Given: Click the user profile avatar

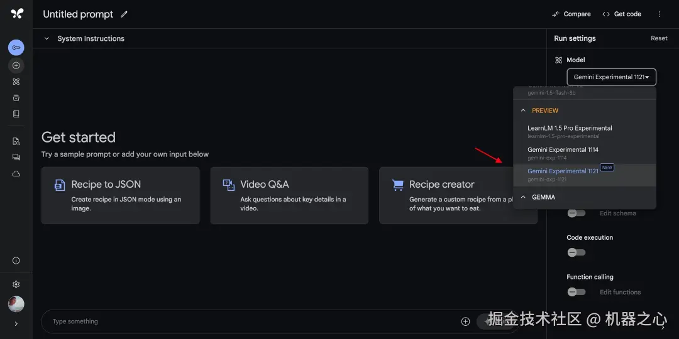Looking at the screenshot, I should click(x=16, y=304).
